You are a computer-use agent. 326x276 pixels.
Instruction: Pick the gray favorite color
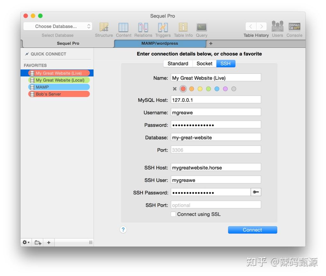click(x=234, y=89)
